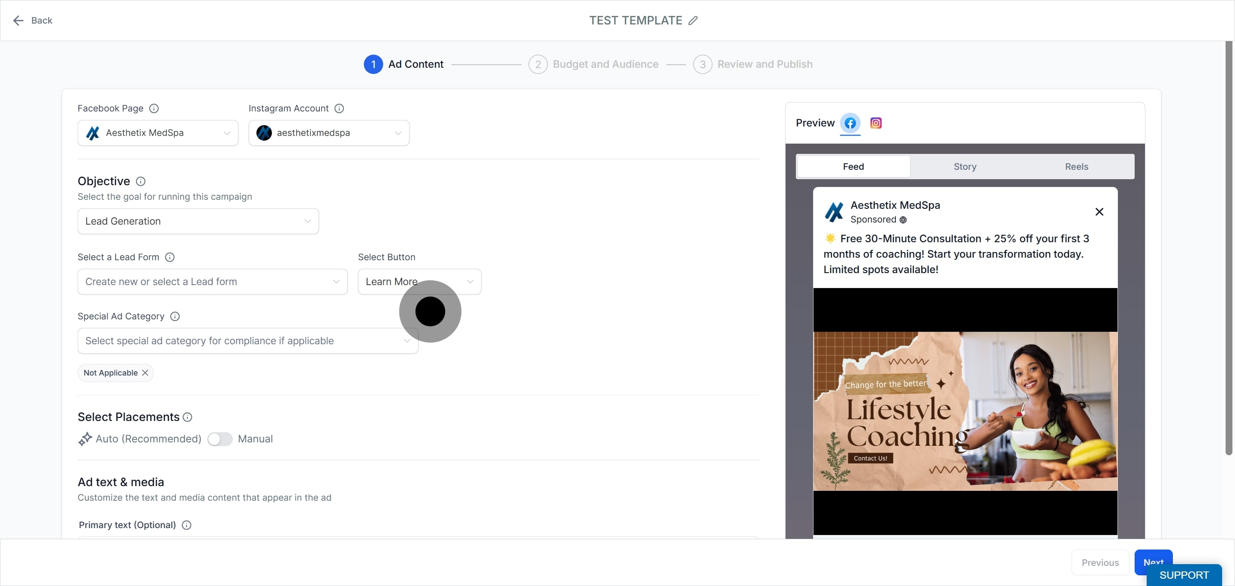The height and width of the screenshot is (586, 1235).
Task: Click the Manual placement label
Action: pyautogui.click(x=255, y=439)
